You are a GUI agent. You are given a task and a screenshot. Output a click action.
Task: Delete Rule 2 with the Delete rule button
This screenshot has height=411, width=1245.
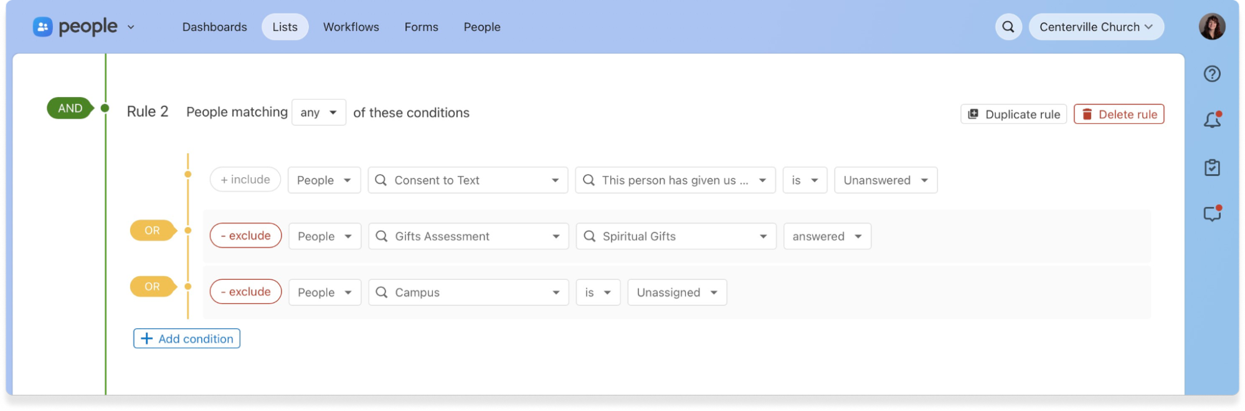1119,114
